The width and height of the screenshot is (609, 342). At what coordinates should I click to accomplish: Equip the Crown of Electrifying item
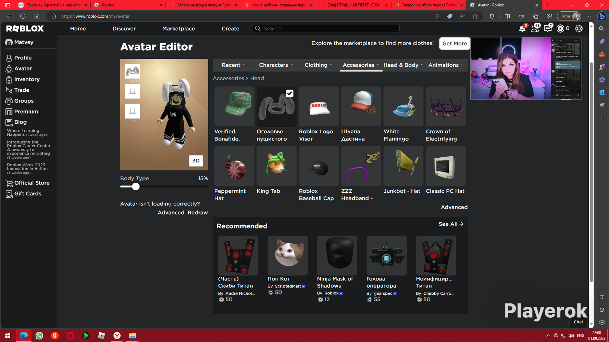[446, 106]
